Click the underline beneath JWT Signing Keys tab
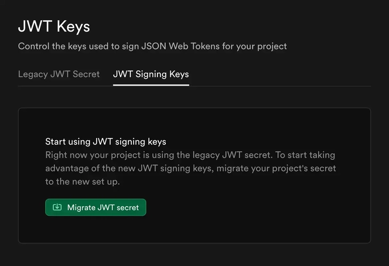389x266 pixels. tap(151, 85)
